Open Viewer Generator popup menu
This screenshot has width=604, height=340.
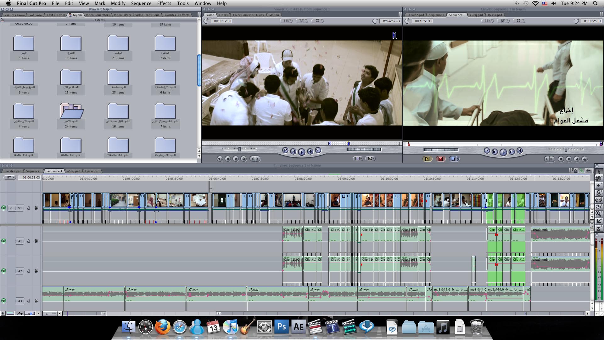[371, 159]
